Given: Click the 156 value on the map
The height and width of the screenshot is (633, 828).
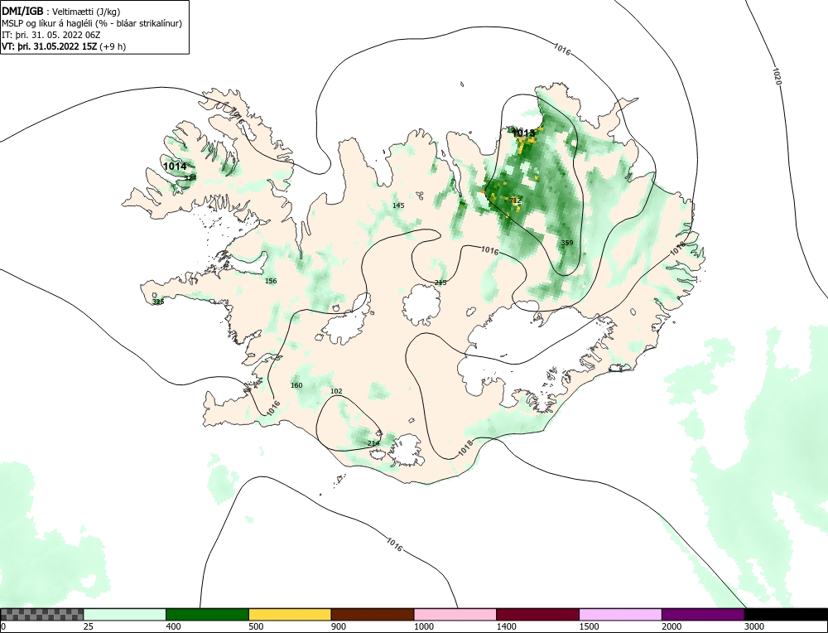Looking at the screenshot, I should (271, 281).
